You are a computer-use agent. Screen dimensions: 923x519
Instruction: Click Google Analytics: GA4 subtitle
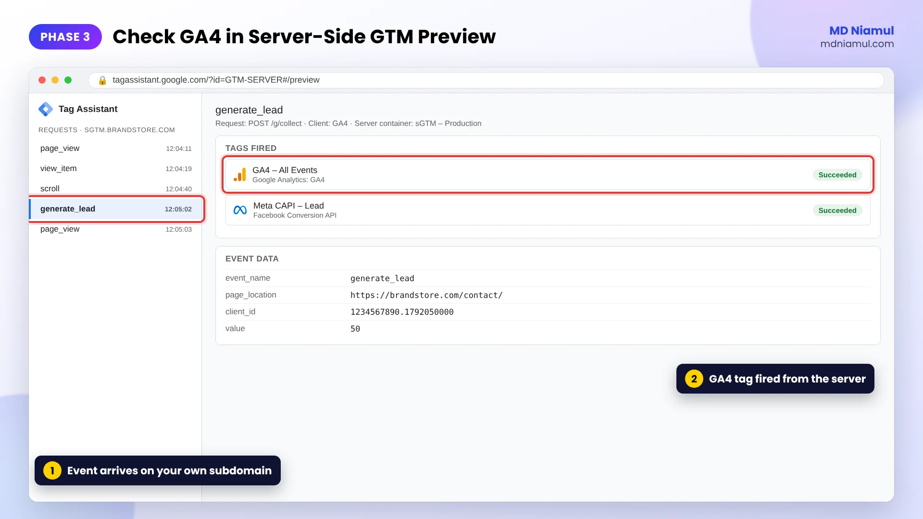coord(288,180)
